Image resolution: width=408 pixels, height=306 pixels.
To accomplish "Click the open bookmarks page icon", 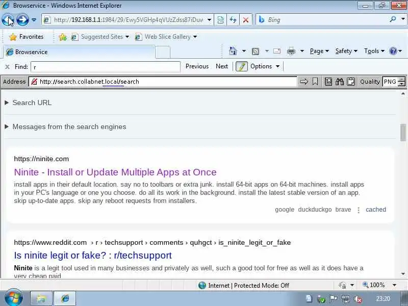I will pos(328,82).
